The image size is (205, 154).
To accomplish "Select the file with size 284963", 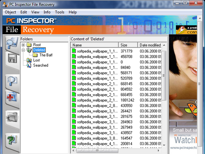I will click(x=117, y=122).
